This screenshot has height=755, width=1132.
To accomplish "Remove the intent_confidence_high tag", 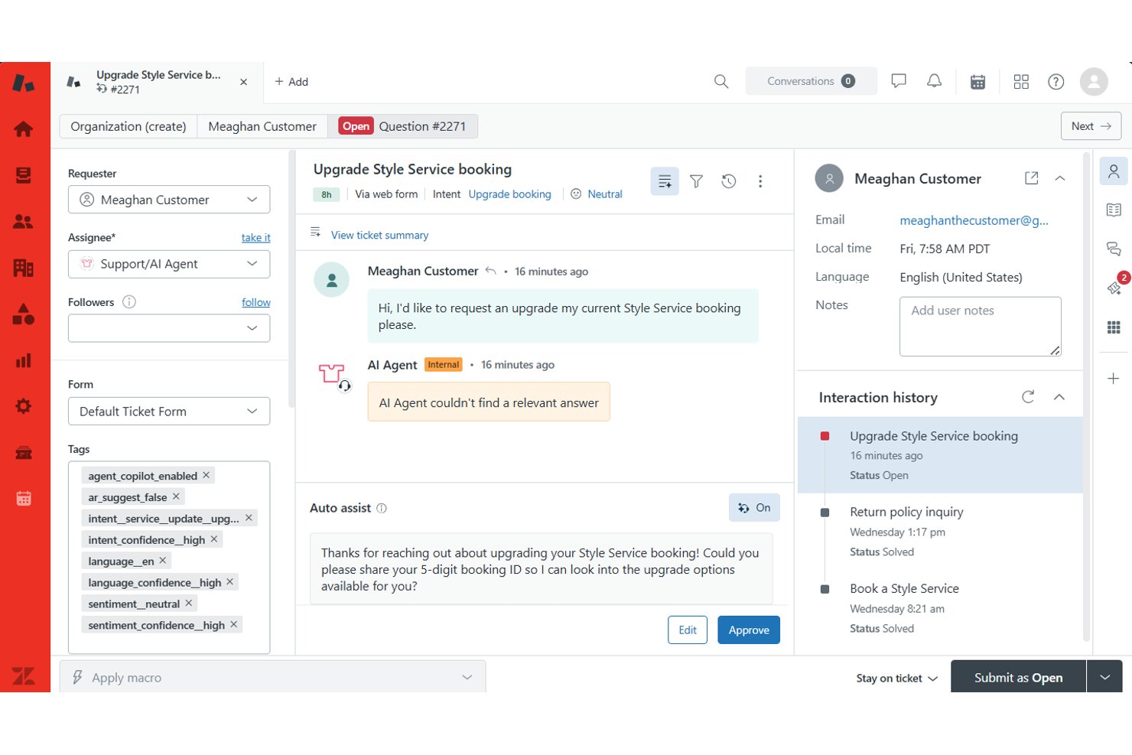I will pos(214,539).
